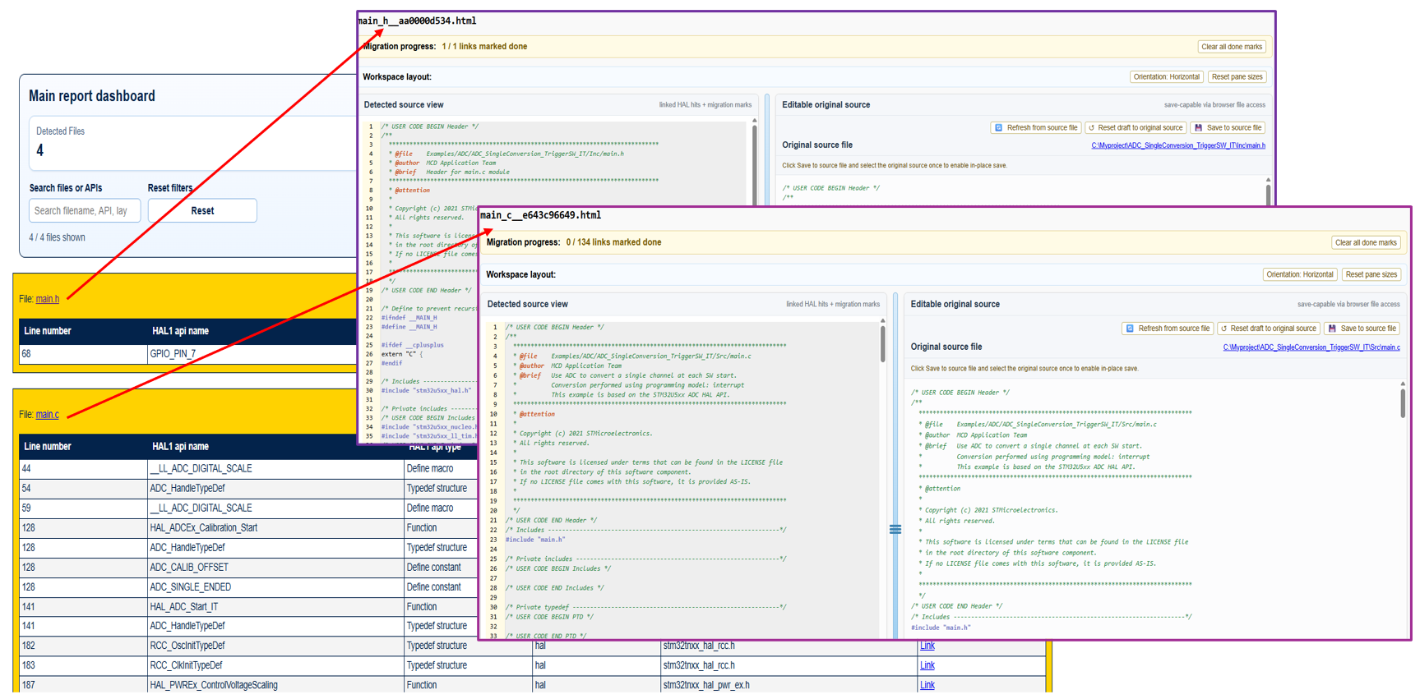Click main_c detected source view scrollbar

(x=882, y=343)
